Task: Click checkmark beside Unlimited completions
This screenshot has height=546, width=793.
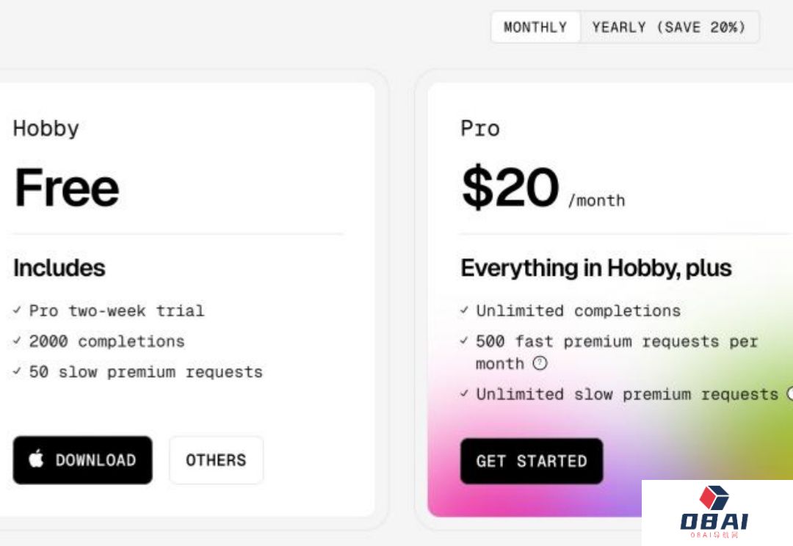Action: tap(464, 310)
